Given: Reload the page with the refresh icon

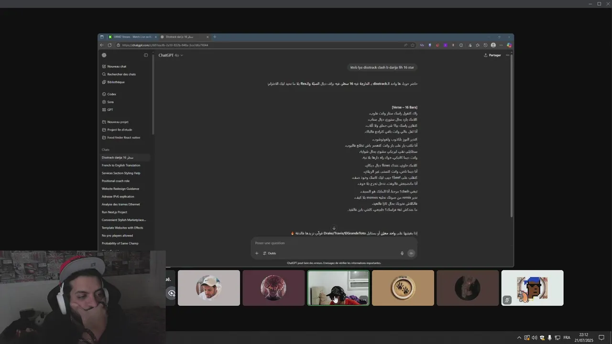Looking at the screenshot, I should pos(110,45).
